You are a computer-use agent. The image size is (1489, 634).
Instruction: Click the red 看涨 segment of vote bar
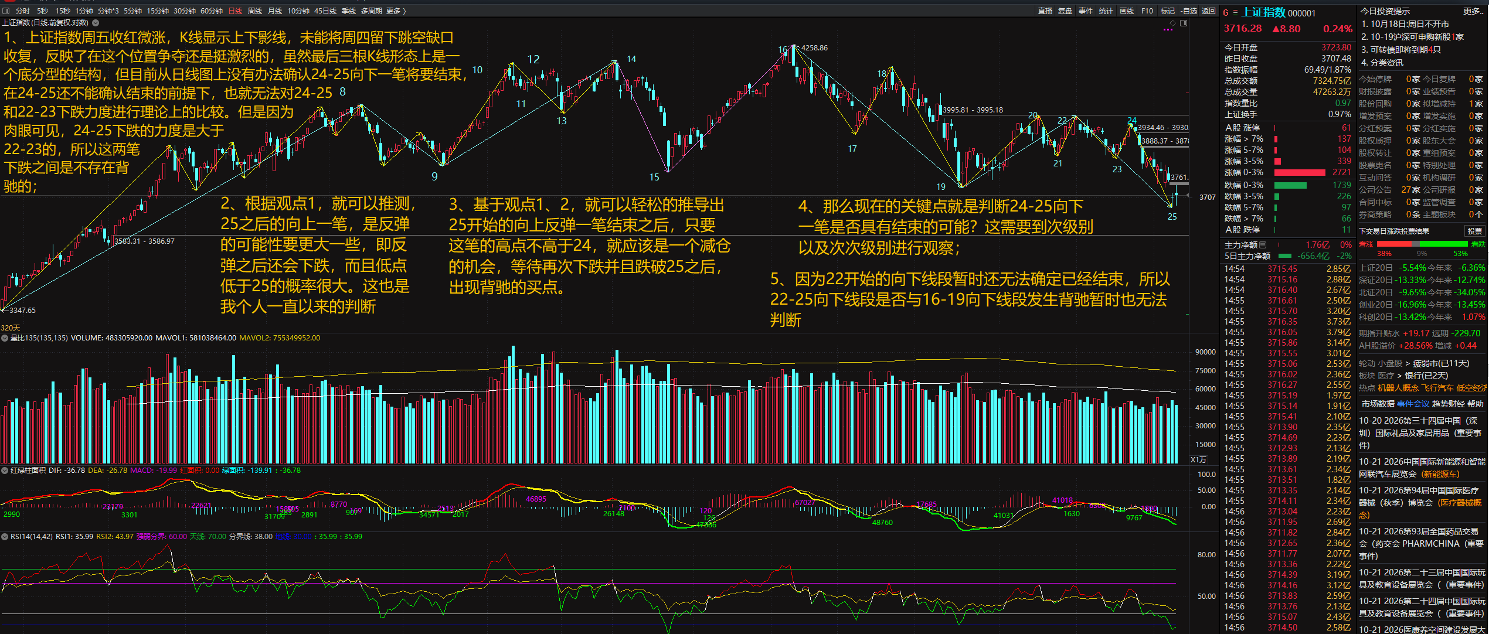(x=1394, y=244)
